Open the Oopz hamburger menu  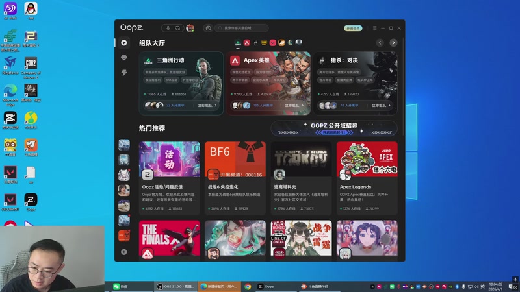tap(375, 28)
